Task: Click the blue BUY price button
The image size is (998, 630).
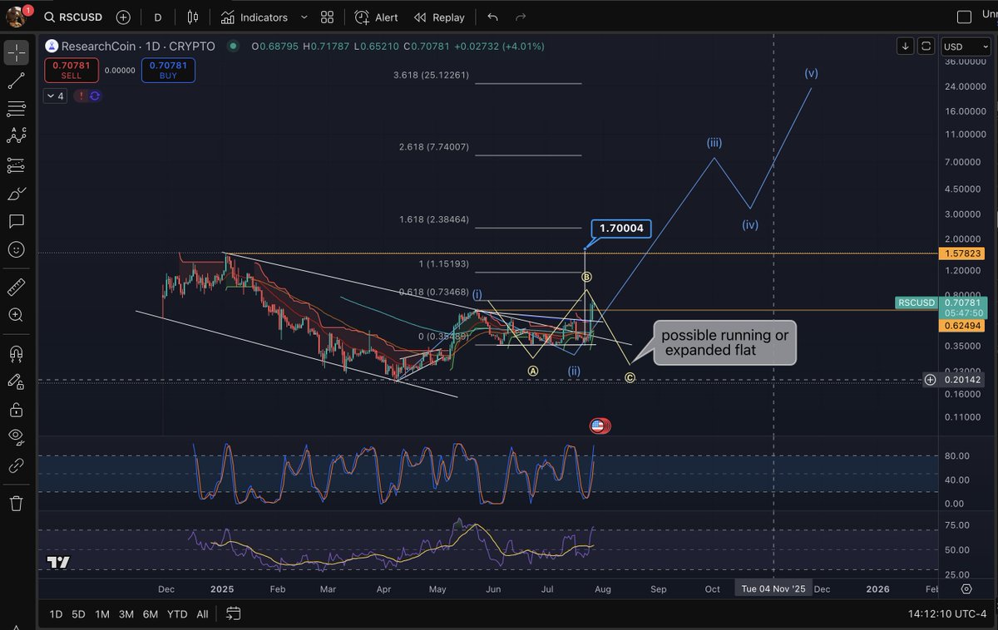Action: click(168, 70)
